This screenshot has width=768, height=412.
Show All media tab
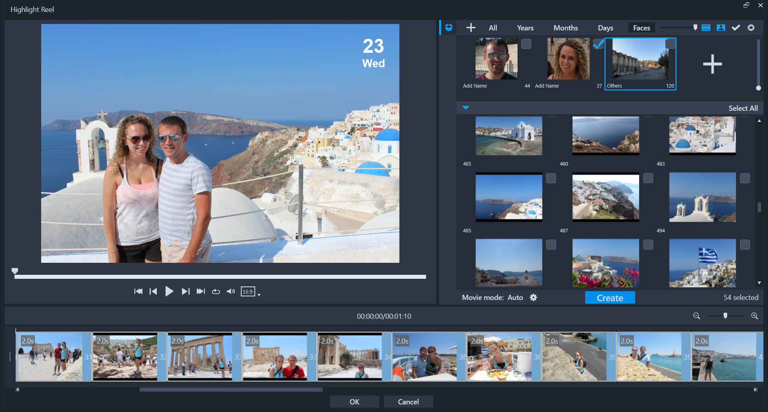tap(493, 28)
